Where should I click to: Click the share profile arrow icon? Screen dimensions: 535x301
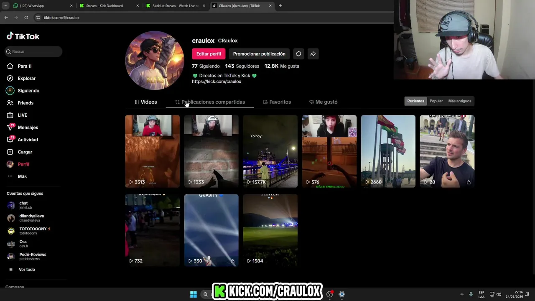[313, 54]
